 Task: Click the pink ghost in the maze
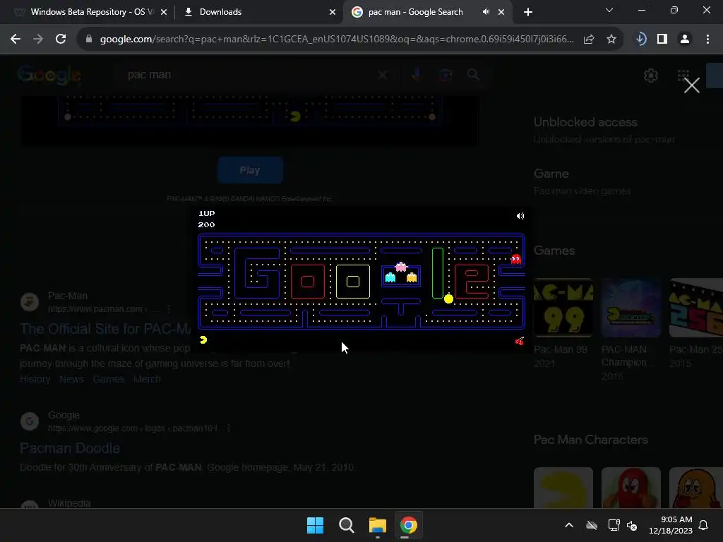tap(401, 266)
